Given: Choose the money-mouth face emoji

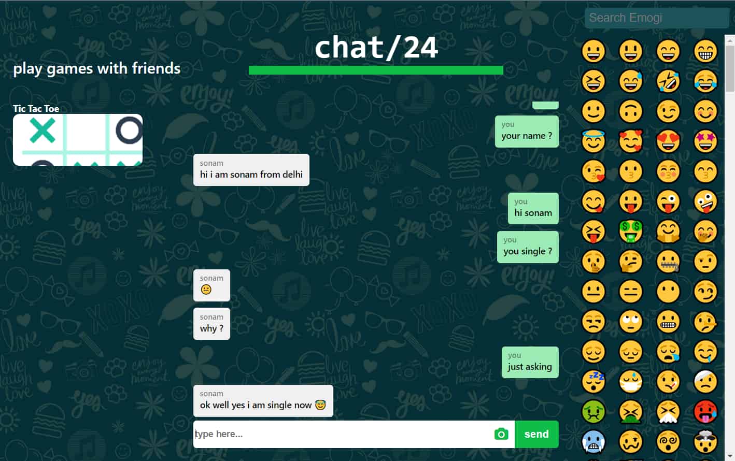Looking at the screenshot, I should (x=631, y=232).
